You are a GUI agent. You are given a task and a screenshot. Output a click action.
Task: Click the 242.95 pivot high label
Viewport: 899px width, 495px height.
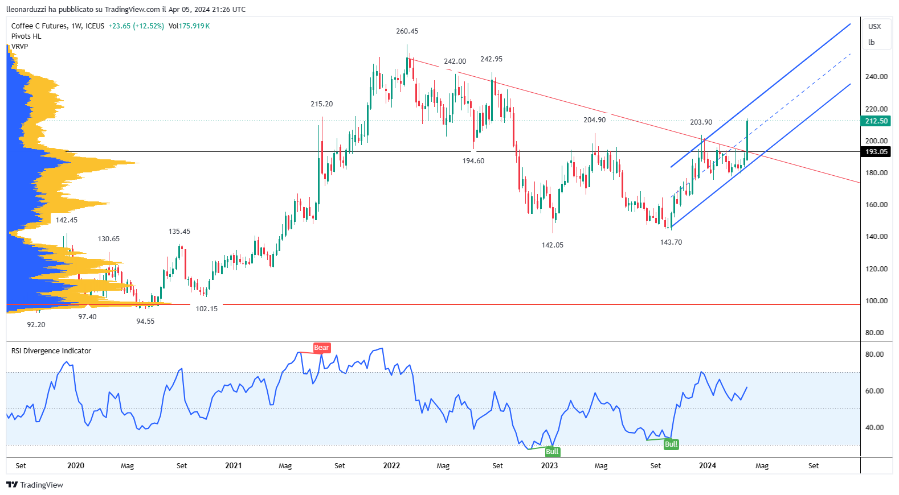491,59
